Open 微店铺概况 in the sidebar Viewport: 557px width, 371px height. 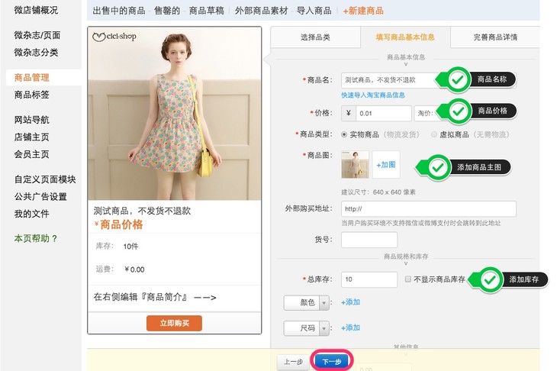click(36, 11)
